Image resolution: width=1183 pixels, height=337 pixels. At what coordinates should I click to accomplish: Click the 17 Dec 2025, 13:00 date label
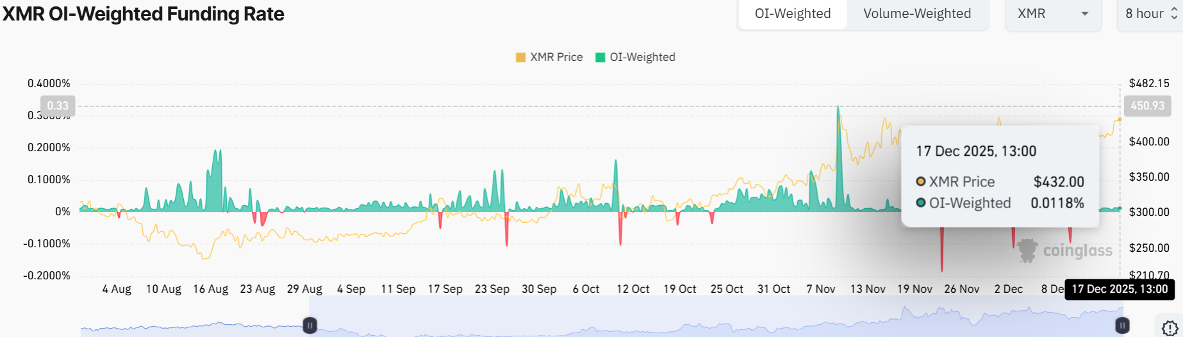click(1119, 289)
